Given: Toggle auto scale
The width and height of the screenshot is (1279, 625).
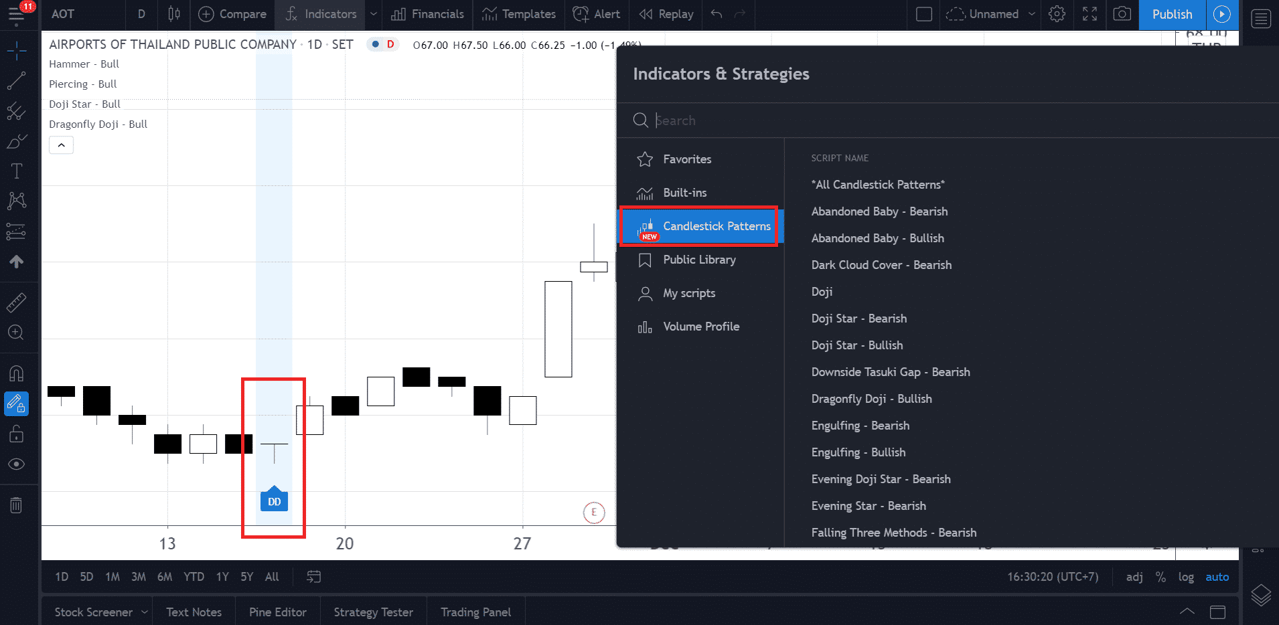Looking at the screenshot, I should [x=1217, y=577].
